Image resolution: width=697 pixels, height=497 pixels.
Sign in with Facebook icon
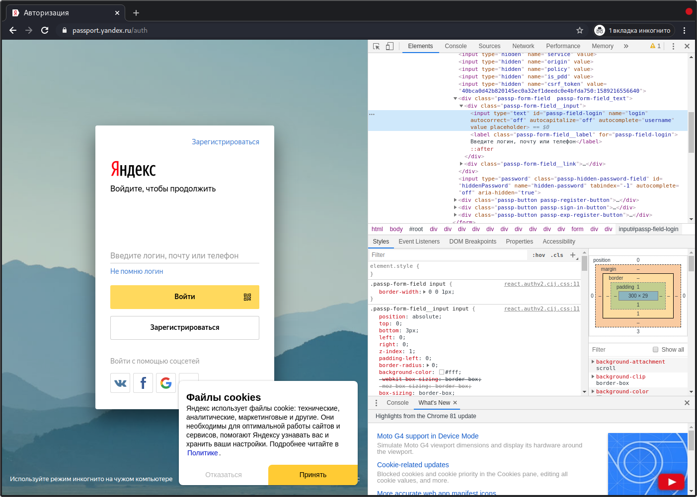143,383
